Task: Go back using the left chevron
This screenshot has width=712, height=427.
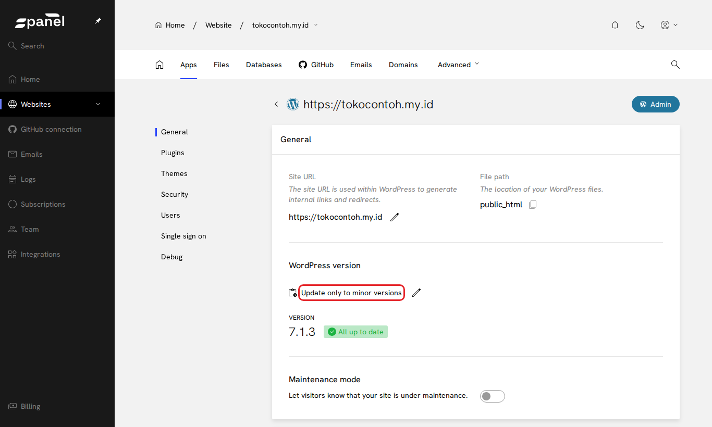Action: click(x=276, y=104)
